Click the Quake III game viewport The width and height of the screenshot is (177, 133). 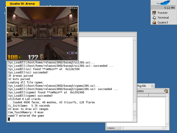pyautogui.click(x=42, y=33)
